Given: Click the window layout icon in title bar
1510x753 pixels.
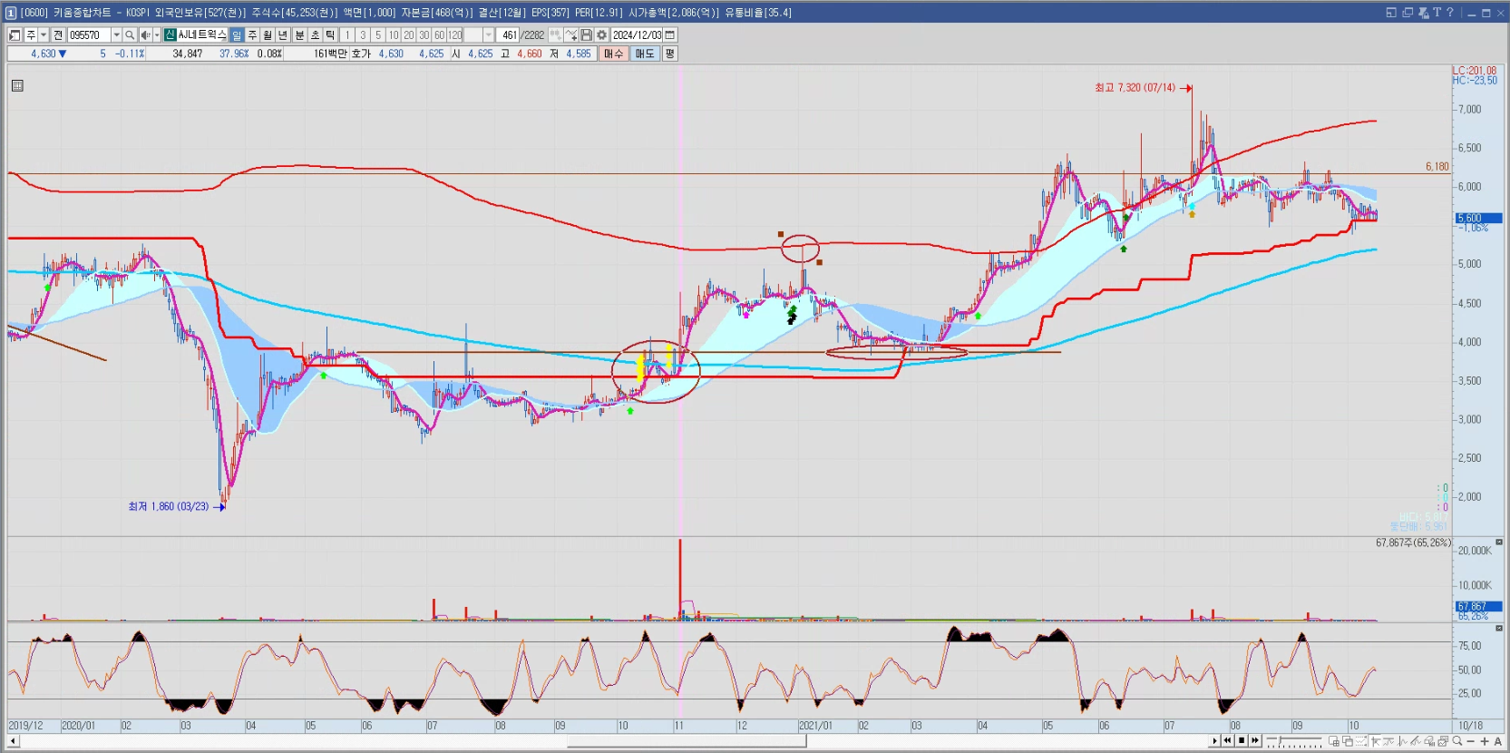Looking at the screenshot, I should [x=1391, y=13].
